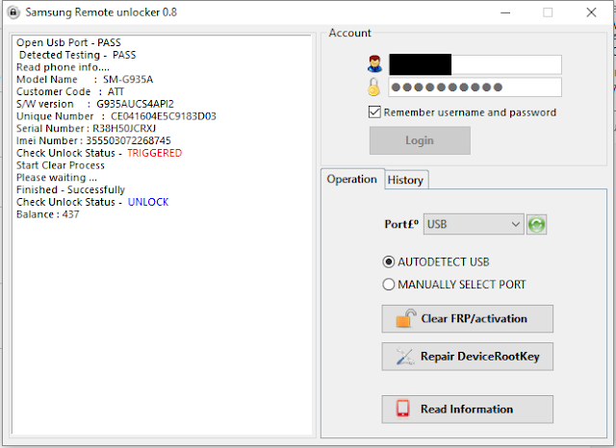Click the Customer Code ATT line
This screenshot has width=616, height=448.
70,91
